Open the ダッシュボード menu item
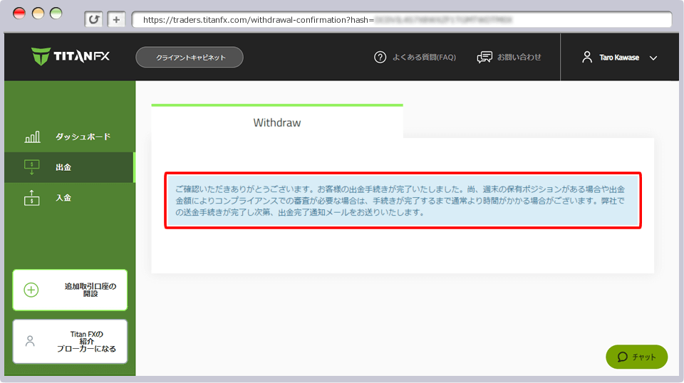684x383 pixels. (x=83, y=137)
